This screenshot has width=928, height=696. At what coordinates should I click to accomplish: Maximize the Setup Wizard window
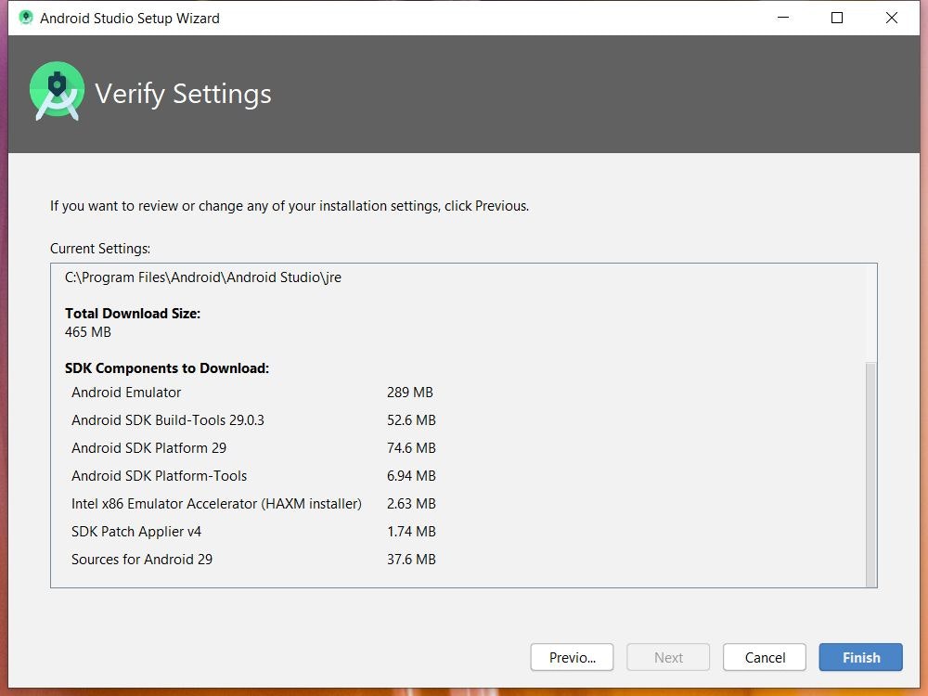[x=837, y=18]
